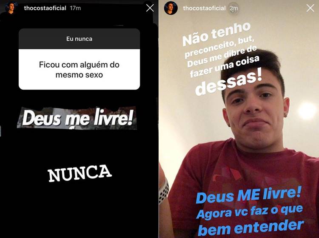Image resolution: width=319 pixels, height=238 pixels.
Task: Click the glowing ceiling light in the selfie
Action: [307, 111]
